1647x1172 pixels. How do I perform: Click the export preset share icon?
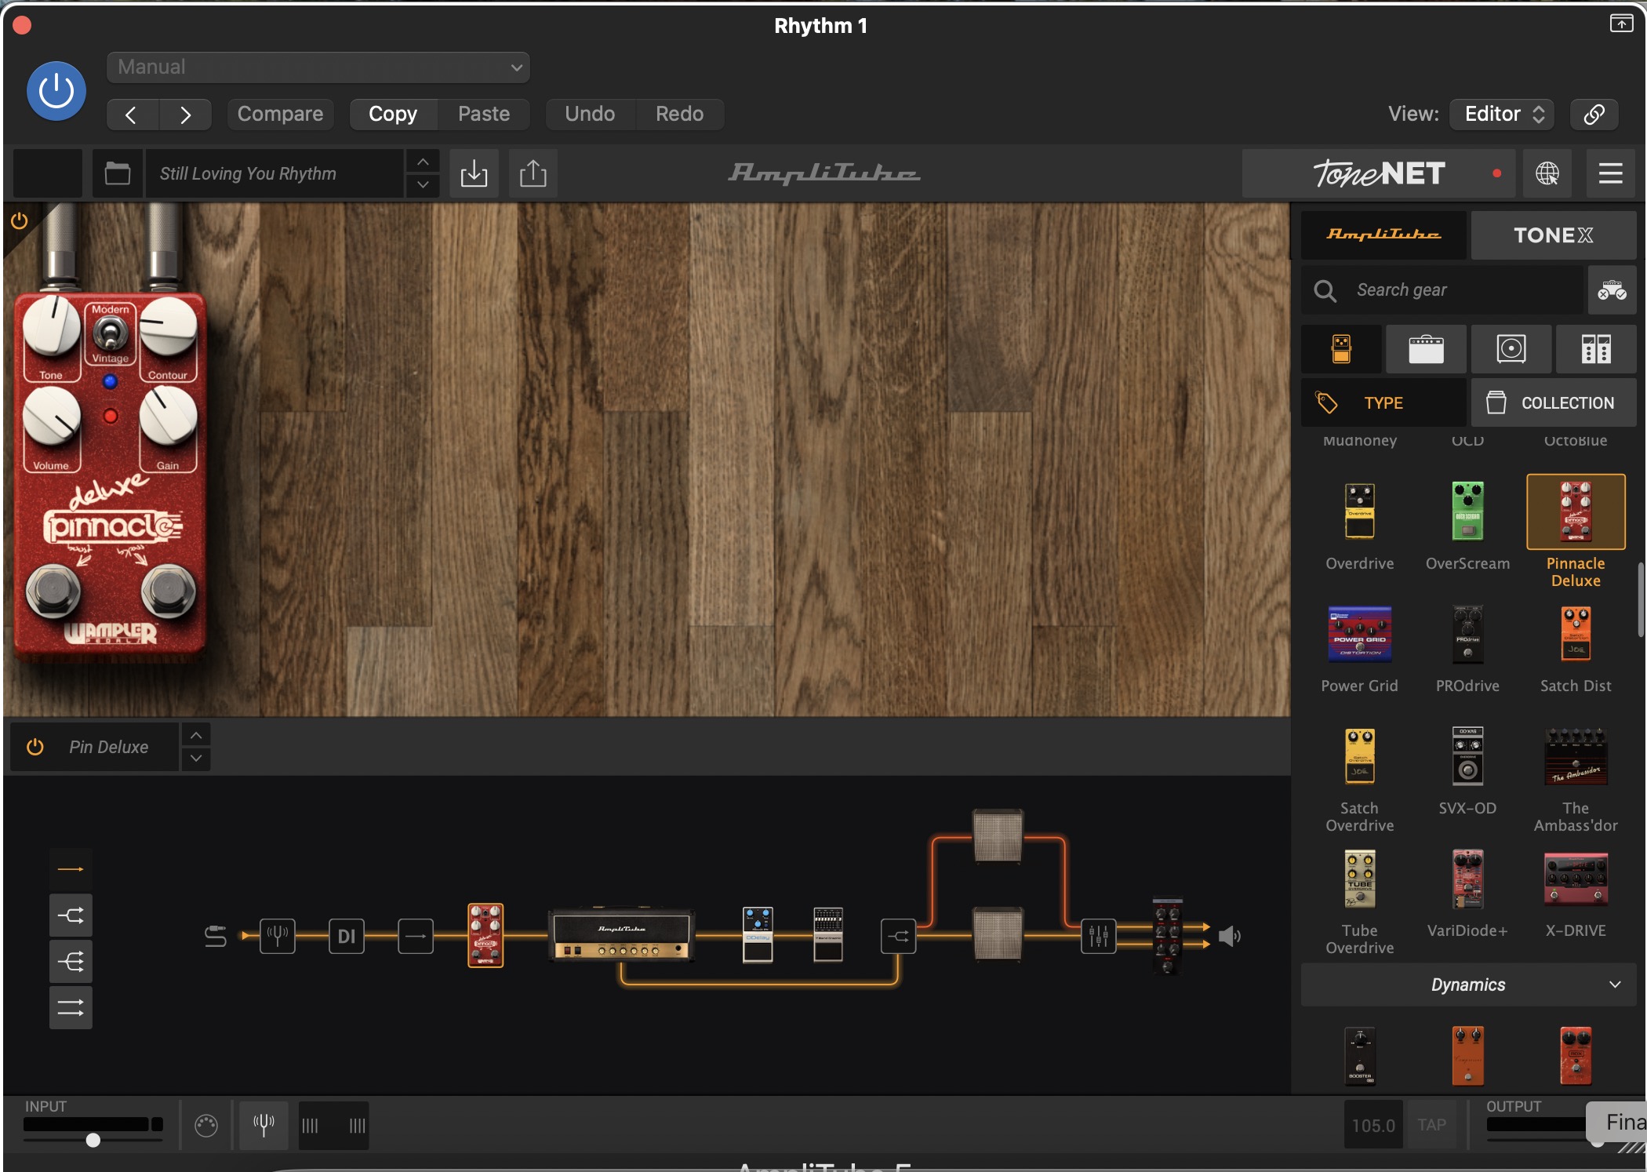[x=533, y=173]
